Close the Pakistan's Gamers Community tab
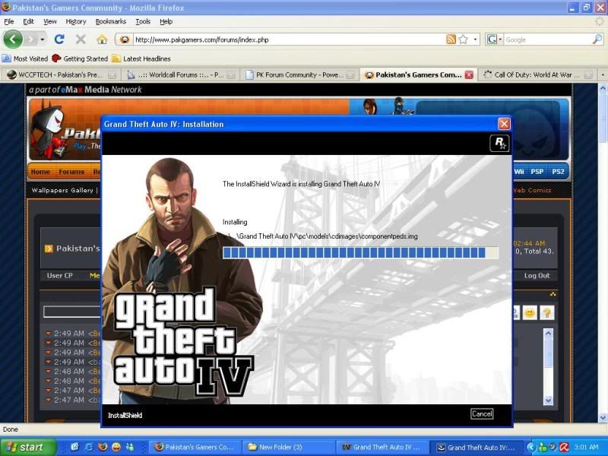Screen dimensions: 608x456 [x=469, y=74]
